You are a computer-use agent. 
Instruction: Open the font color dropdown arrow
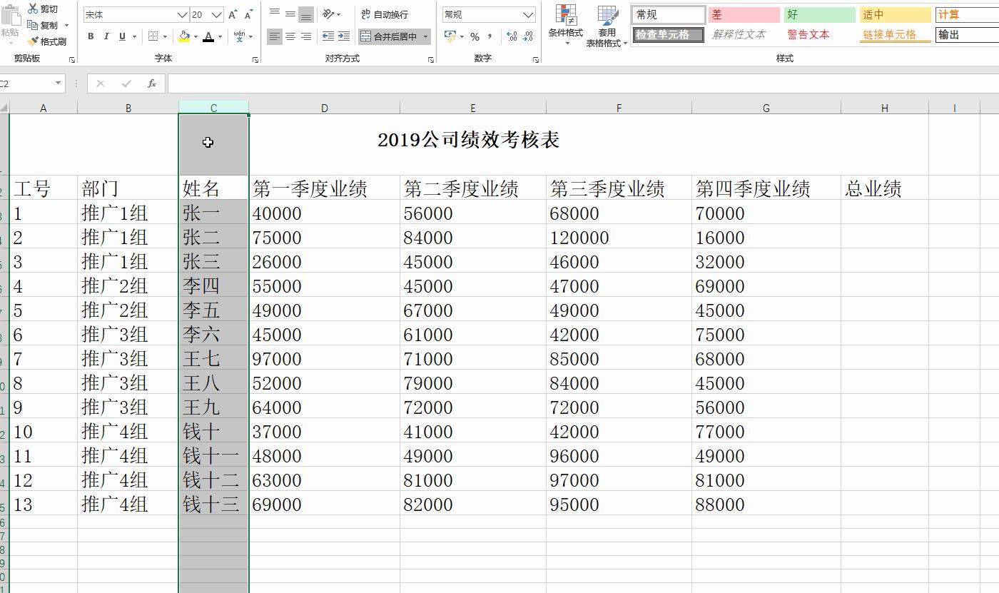[x=220, y=36]
